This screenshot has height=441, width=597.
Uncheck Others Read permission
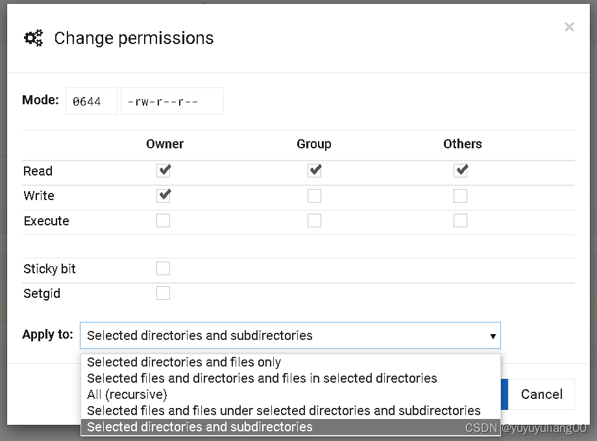(x=461, y=171)
